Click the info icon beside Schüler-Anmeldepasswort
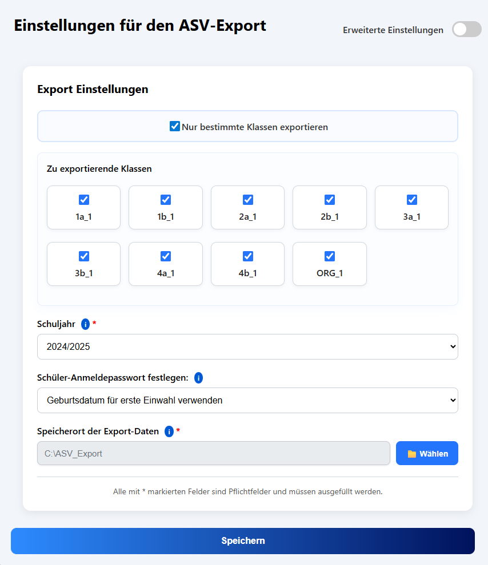Screen dimensions: 488x565 pos(198,377)
